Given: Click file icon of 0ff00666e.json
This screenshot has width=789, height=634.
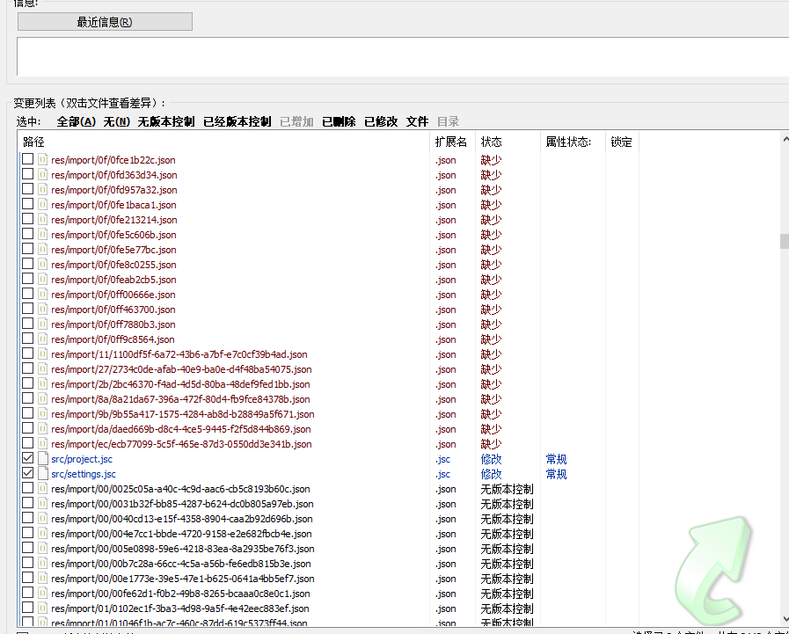Looking at the screenshot, I should 43,294.
